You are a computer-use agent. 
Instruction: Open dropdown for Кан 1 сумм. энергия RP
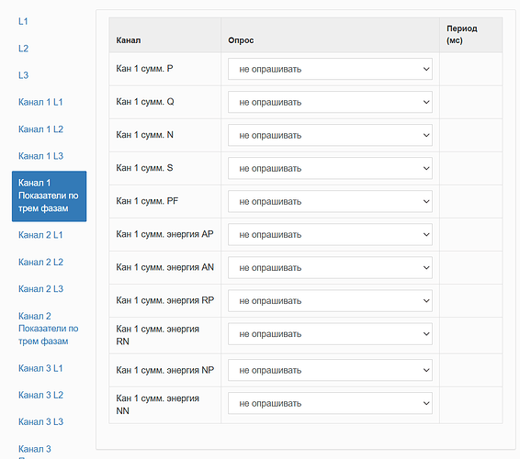(330, 301)
